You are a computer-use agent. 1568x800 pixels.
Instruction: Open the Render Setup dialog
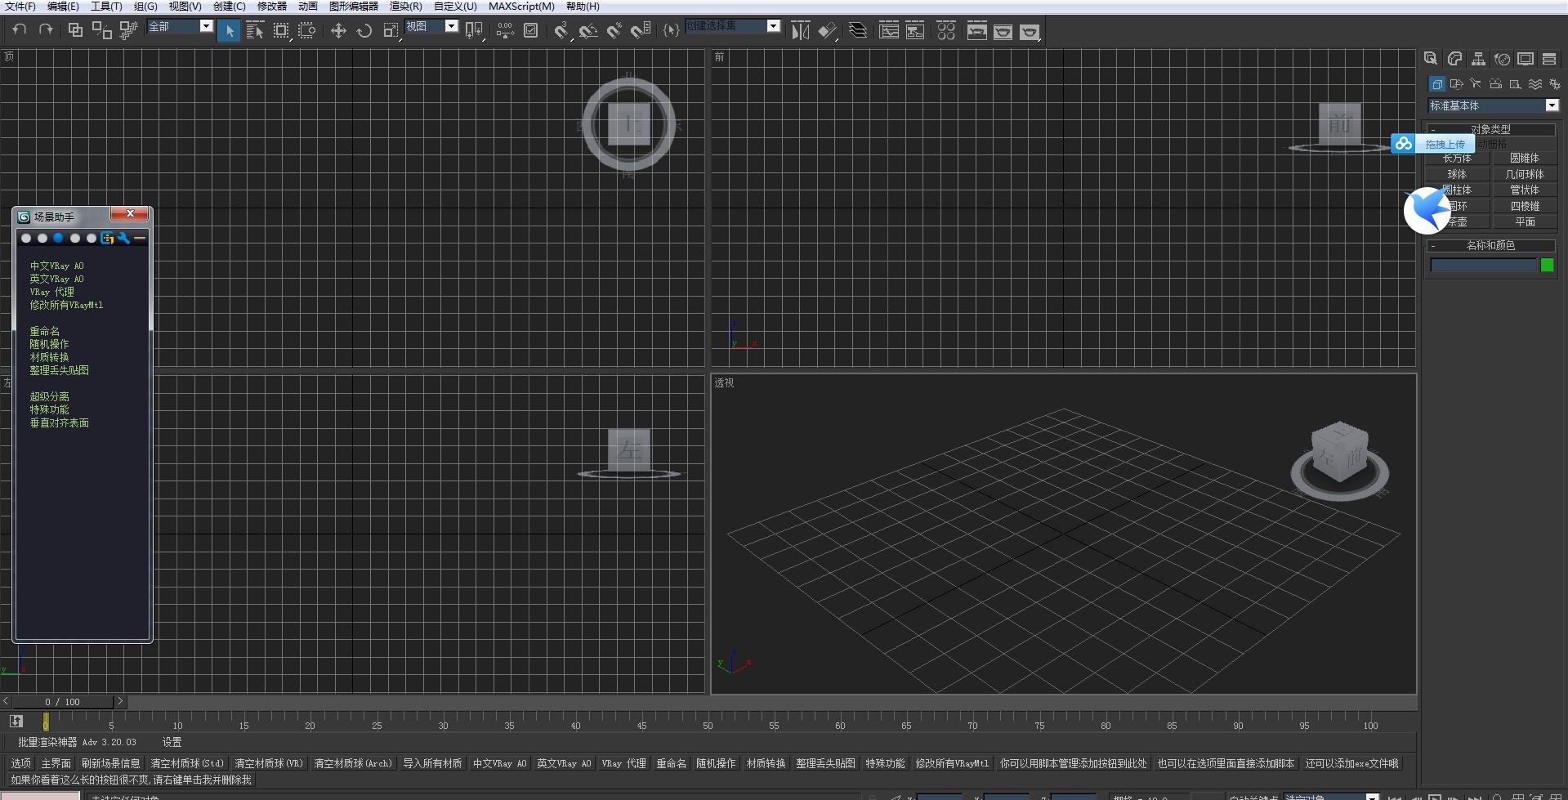click(977, 31)
